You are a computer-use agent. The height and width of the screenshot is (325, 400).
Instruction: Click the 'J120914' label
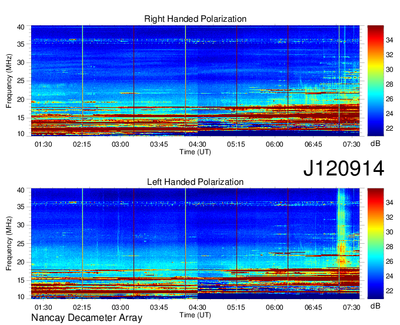tap(344, 168)
